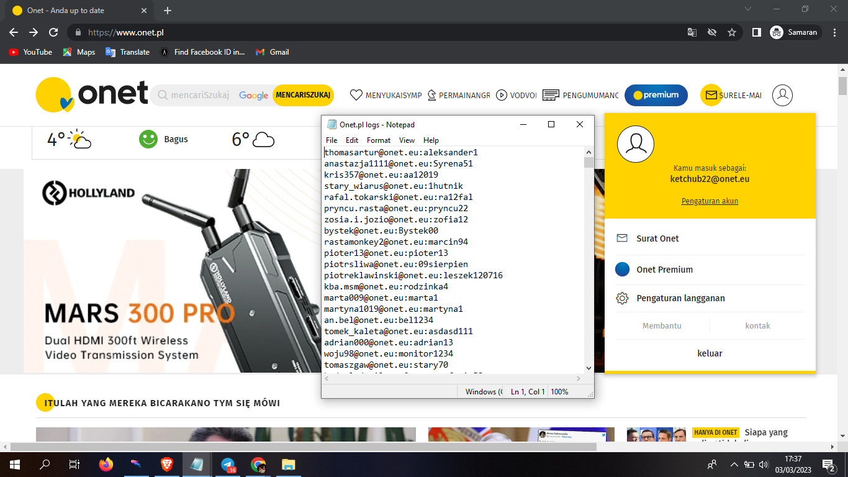
Task: Open the PERMAINANGR games link
Action: point(459,95)
